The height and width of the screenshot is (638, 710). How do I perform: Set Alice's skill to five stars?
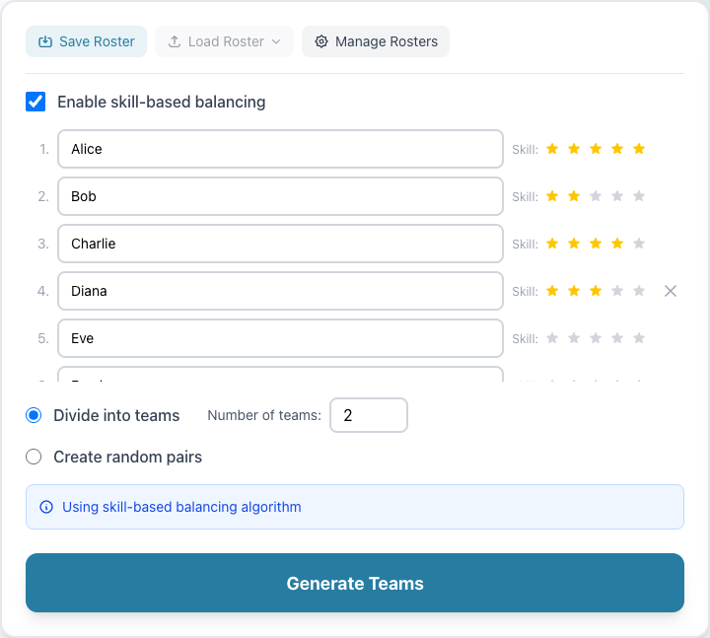(639, 149)
